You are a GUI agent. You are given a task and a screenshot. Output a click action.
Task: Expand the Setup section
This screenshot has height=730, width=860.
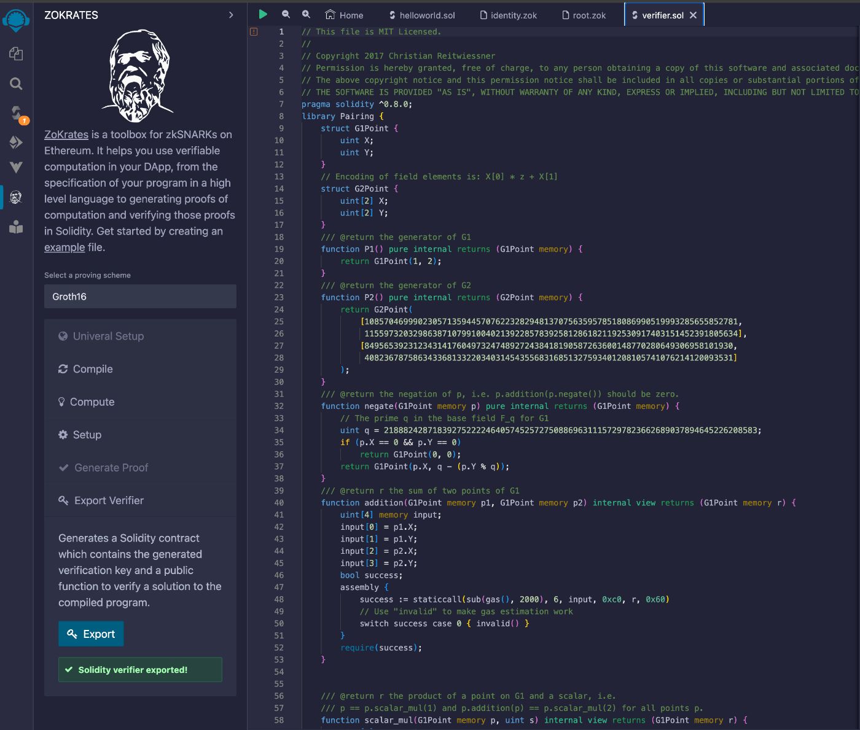pos(87,435)
